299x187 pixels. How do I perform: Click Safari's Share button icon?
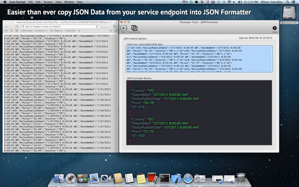[16, 27]
